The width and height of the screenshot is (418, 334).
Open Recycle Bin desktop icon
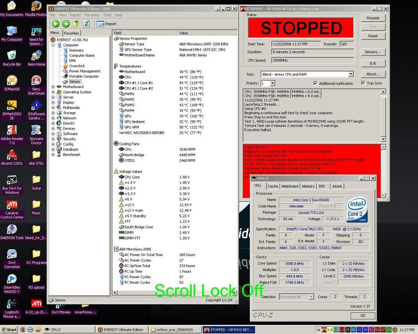(x=12, y=58)
